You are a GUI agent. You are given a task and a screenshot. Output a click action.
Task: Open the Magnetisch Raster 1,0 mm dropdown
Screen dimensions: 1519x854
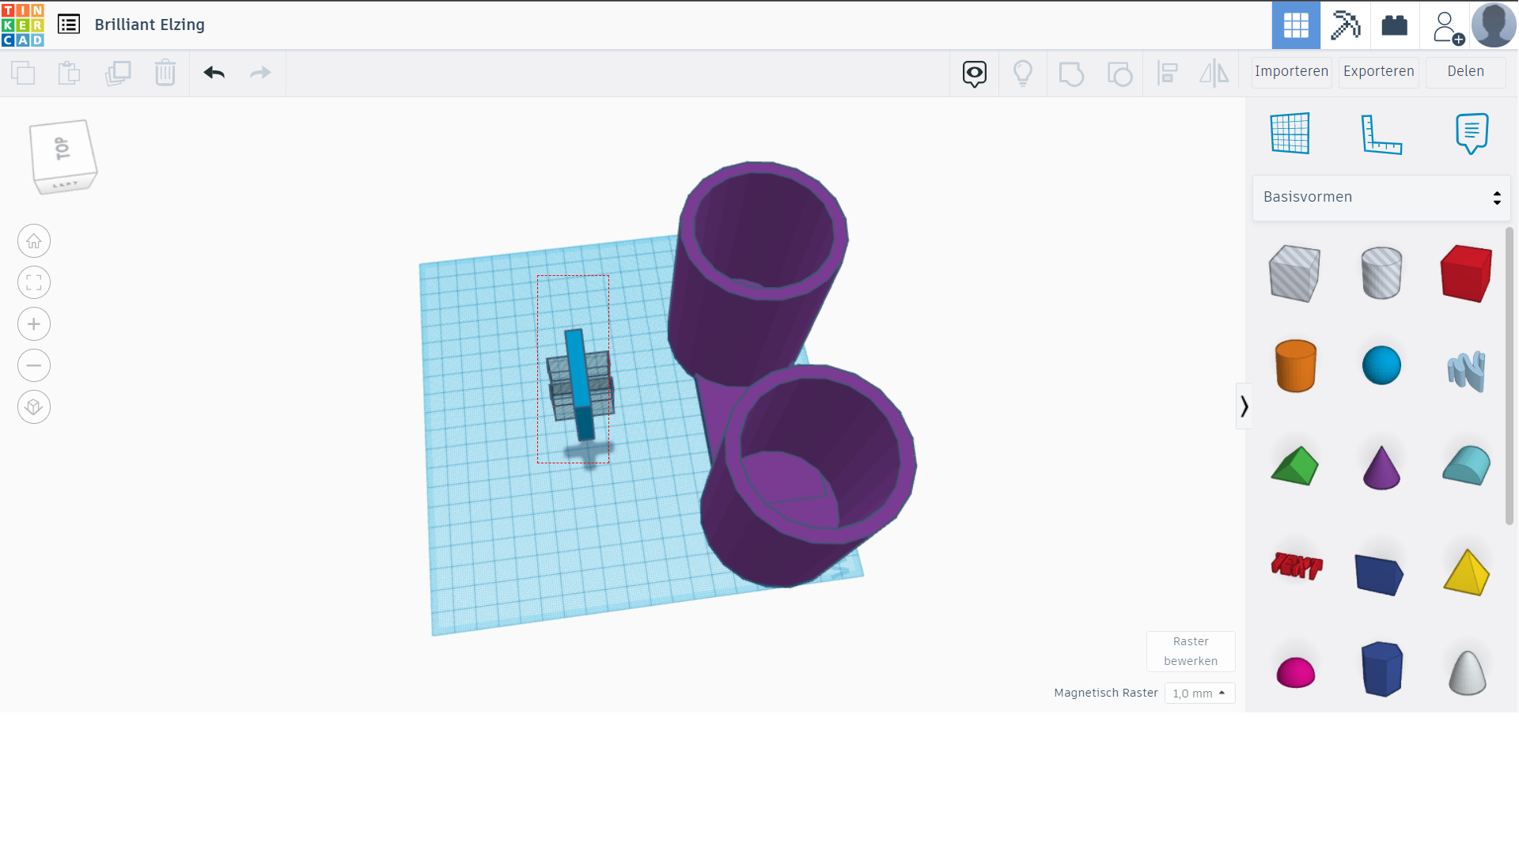(1199, 693)
